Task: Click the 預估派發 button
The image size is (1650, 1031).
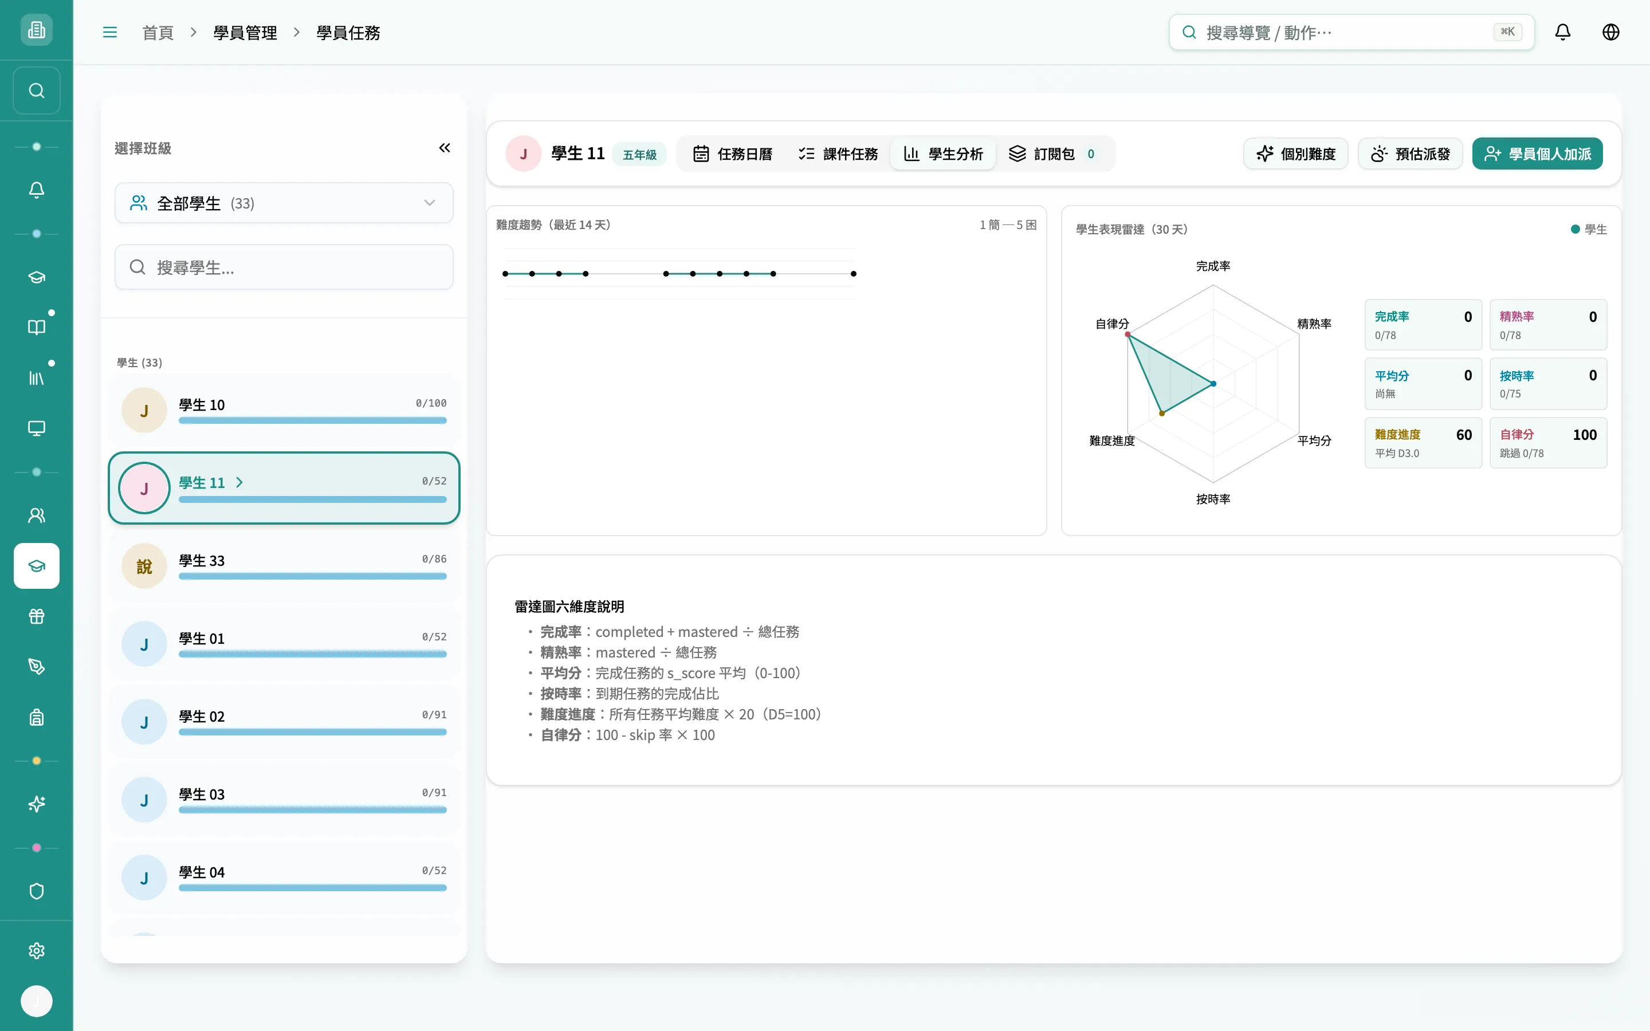Action: [1410, 154]
